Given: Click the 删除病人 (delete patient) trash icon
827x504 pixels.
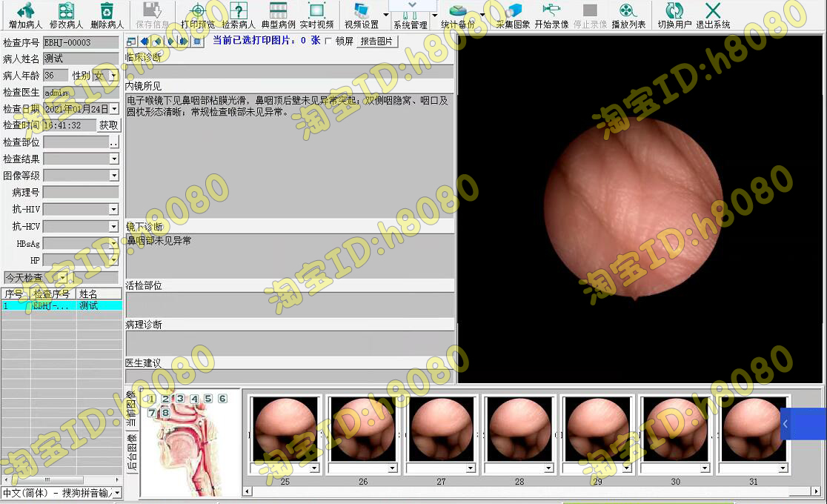Looking at the screenshot, I should (107, 15).
